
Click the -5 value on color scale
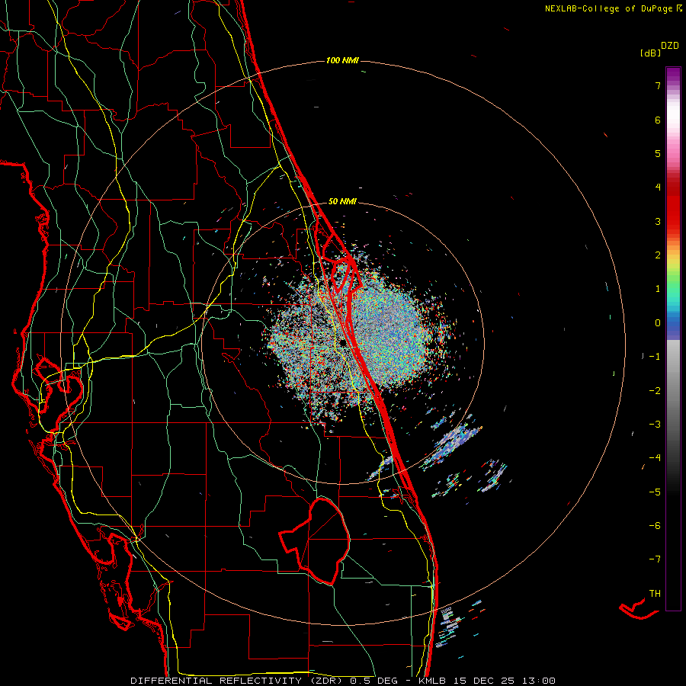[x=655, y=492]
